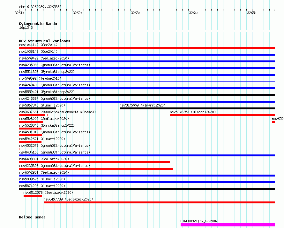
Task: Click nsv6502951 (Sedlazeck2020) label
Action: coord(44,172)
